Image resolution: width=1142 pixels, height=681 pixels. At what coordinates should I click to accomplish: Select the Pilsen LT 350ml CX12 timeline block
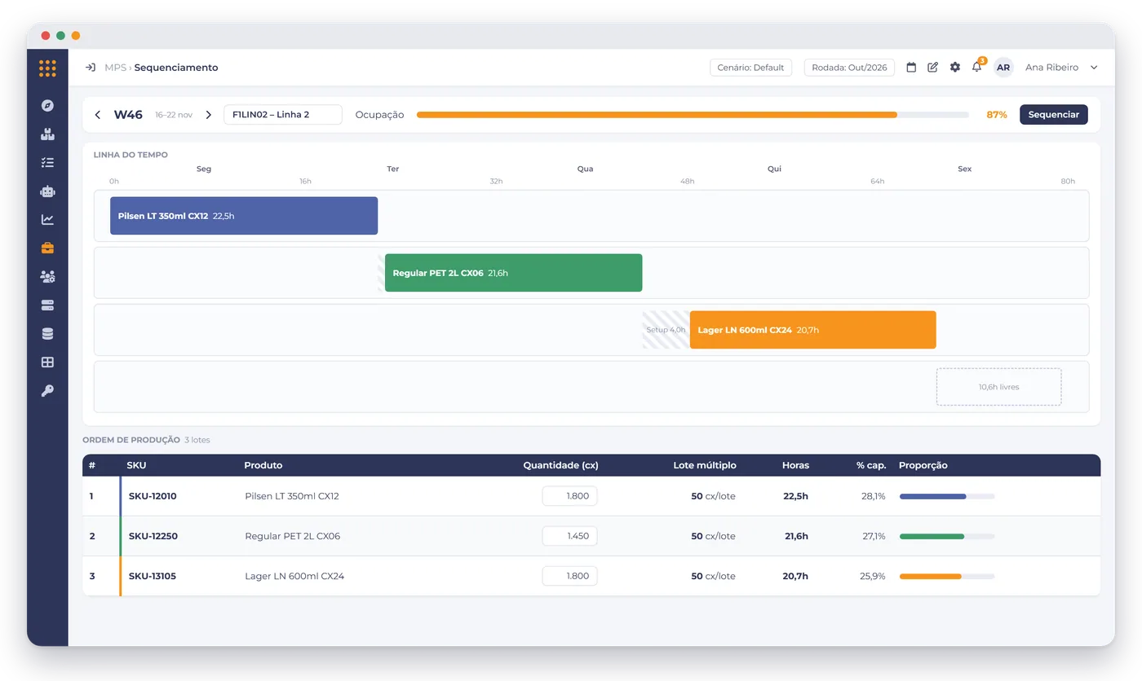(244, 216)
